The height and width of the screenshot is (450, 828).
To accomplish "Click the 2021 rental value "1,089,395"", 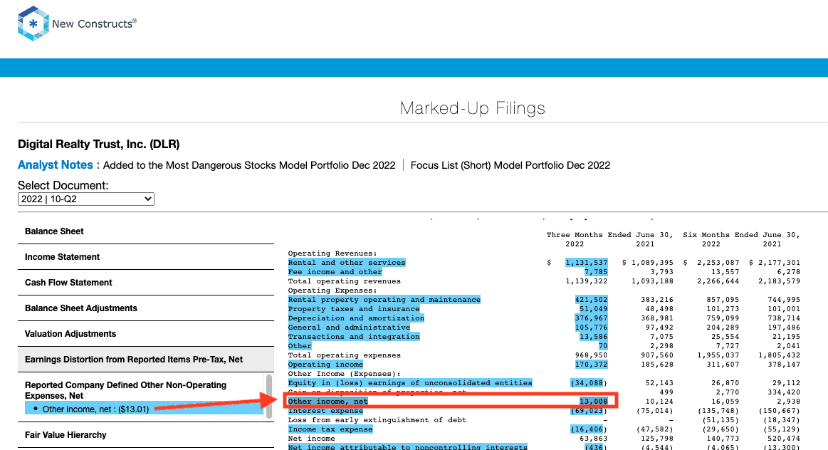I will 652,263.
